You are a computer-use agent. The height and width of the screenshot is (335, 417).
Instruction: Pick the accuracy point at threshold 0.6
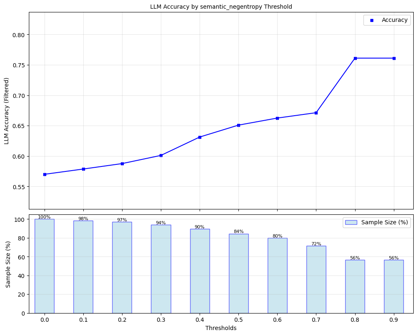click(x=277, y=118)
